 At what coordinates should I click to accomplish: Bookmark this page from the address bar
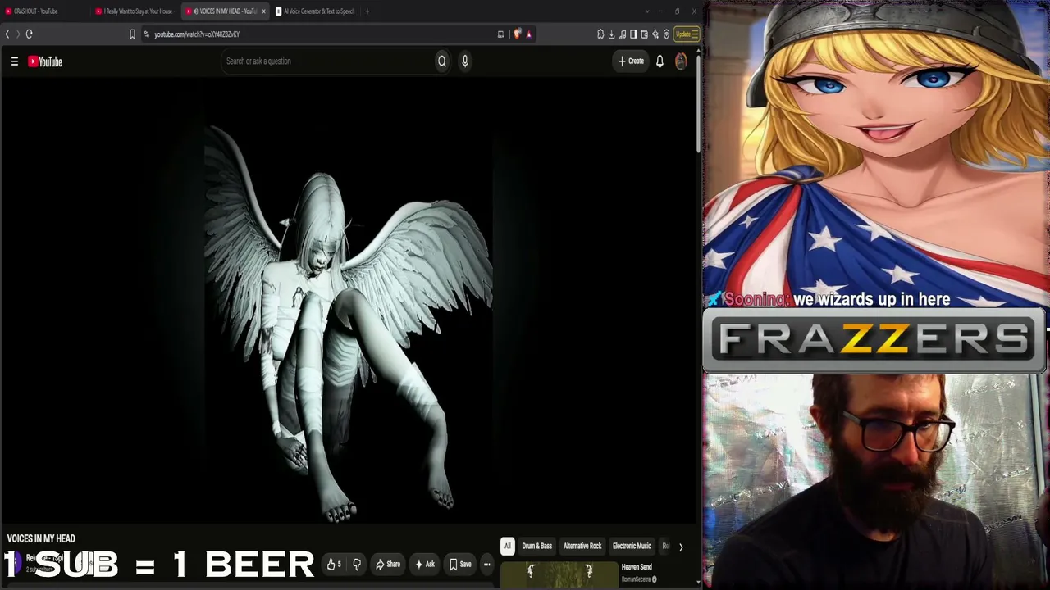point(132,34)
